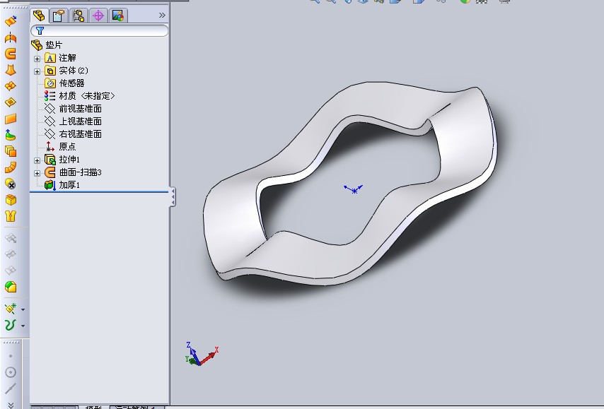The width and height of the screenshot is (604, 409).
Task: Expand the 拉伸1 feature node
Action: coord(37,160)
